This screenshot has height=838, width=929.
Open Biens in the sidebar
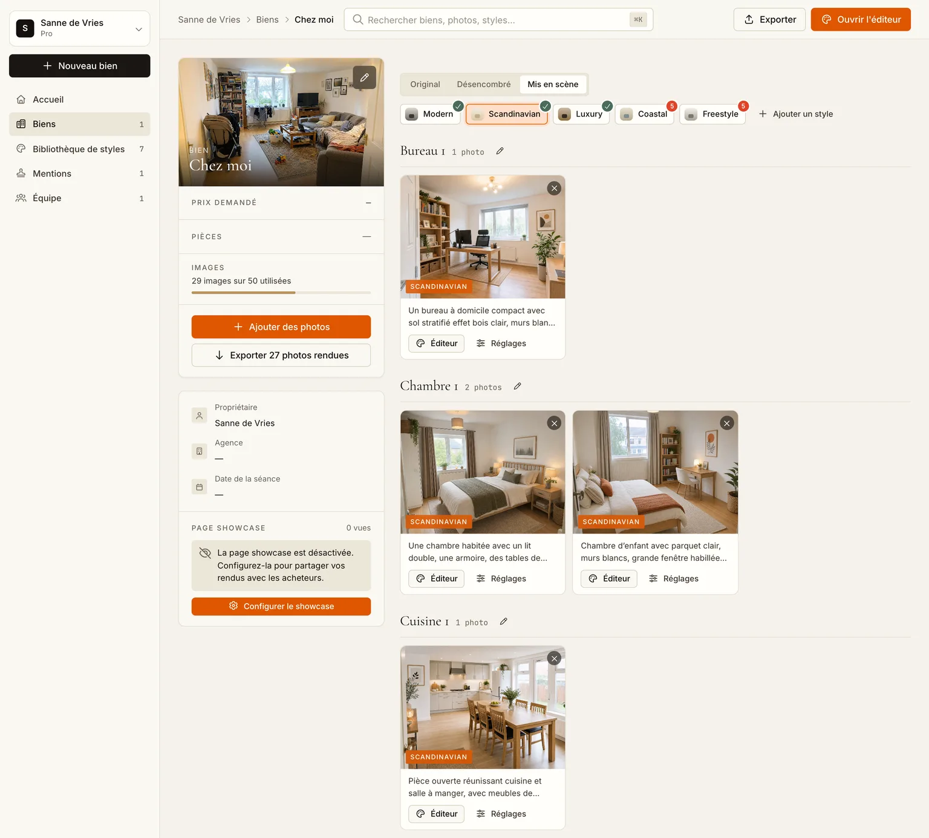pyautogui.click(x=80, y=124)
